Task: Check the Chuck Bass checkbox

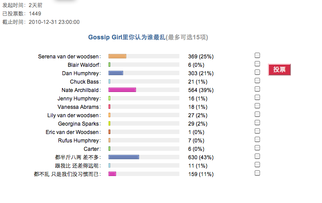Action: [x=257, y=80]
